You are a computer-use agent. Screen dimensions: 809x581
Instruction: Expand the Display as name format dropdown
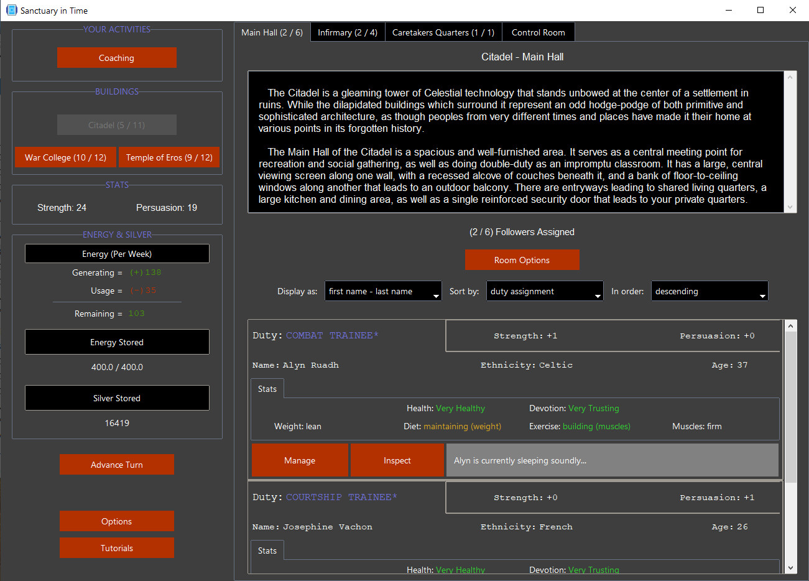click(x=383, y=291)
